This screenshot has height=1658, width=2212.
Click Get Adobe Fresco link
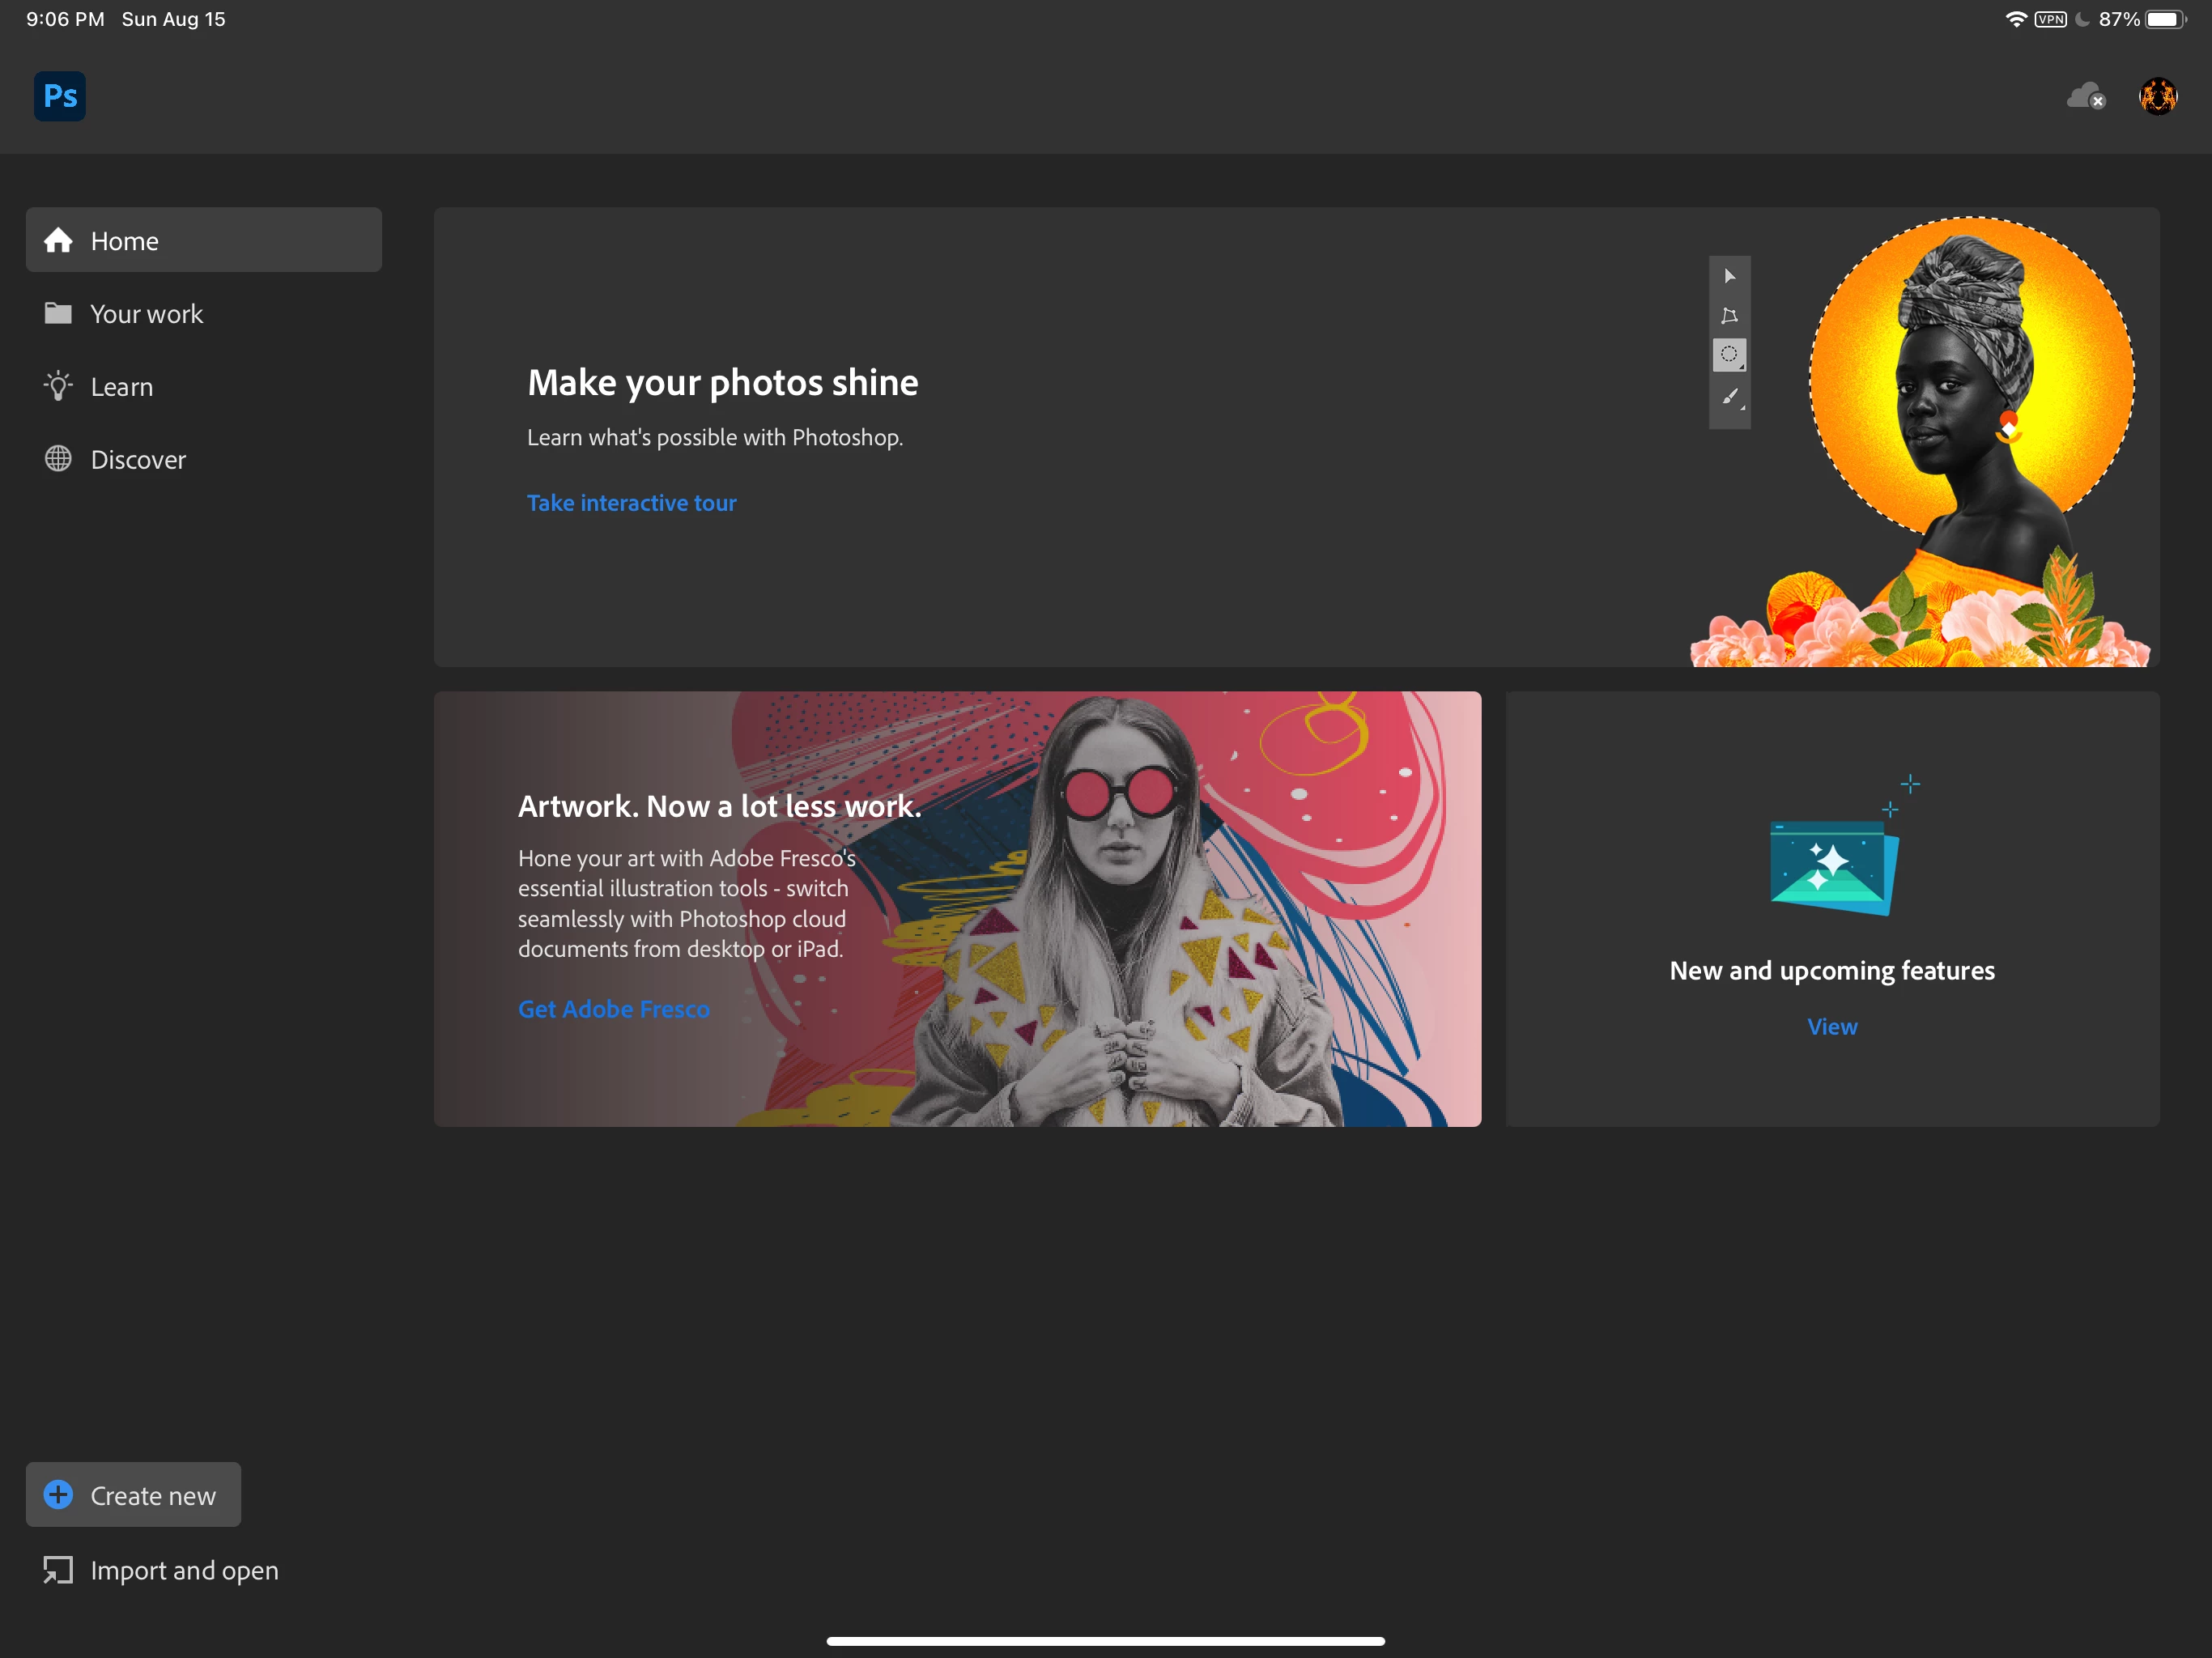[x=613, y=1009]
